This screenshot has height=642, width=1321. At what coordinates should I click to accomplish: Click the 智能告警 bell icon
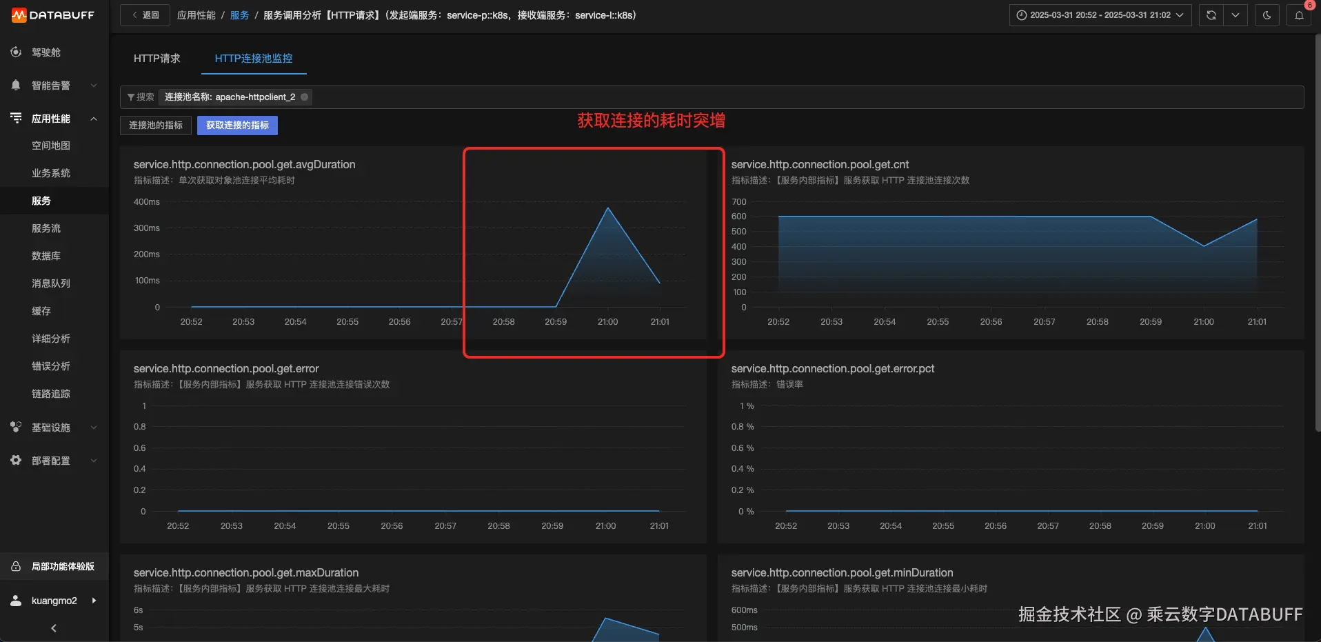tap(16, 85)
